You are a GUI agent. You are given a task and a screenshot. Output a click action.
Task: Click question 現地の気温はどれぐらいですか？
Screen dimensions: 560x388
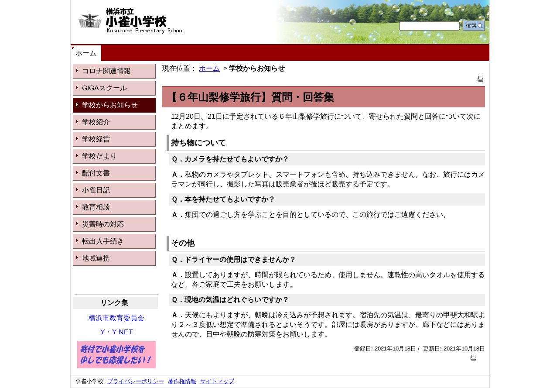327,300
